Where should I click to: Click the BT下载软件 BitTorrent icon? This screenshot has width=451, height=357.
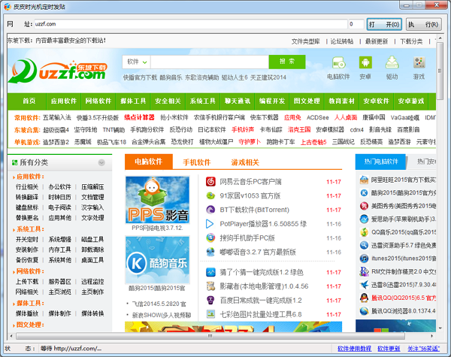[210, 210]
